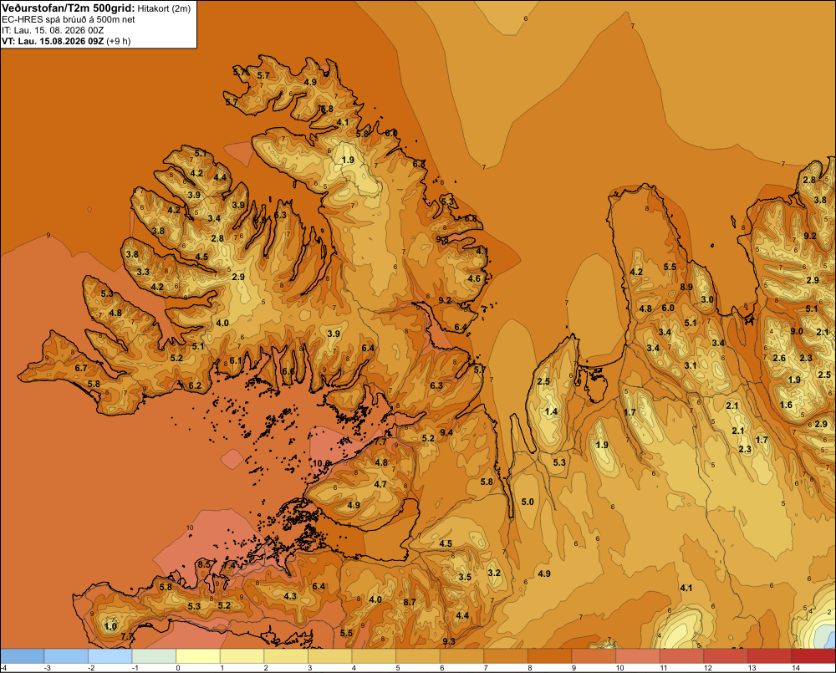This screenshot has width=836, height=673.
Task: Select the pale green swatch between -1 and 0
Action: coord(154,656)
